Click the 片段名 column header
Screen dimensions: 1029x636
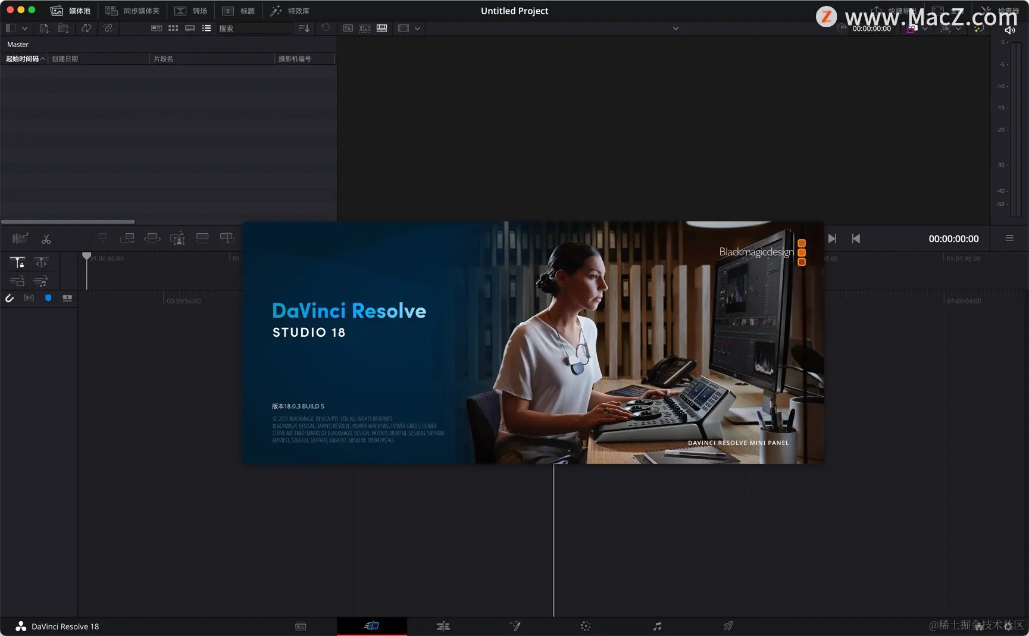tap(212, 58)
